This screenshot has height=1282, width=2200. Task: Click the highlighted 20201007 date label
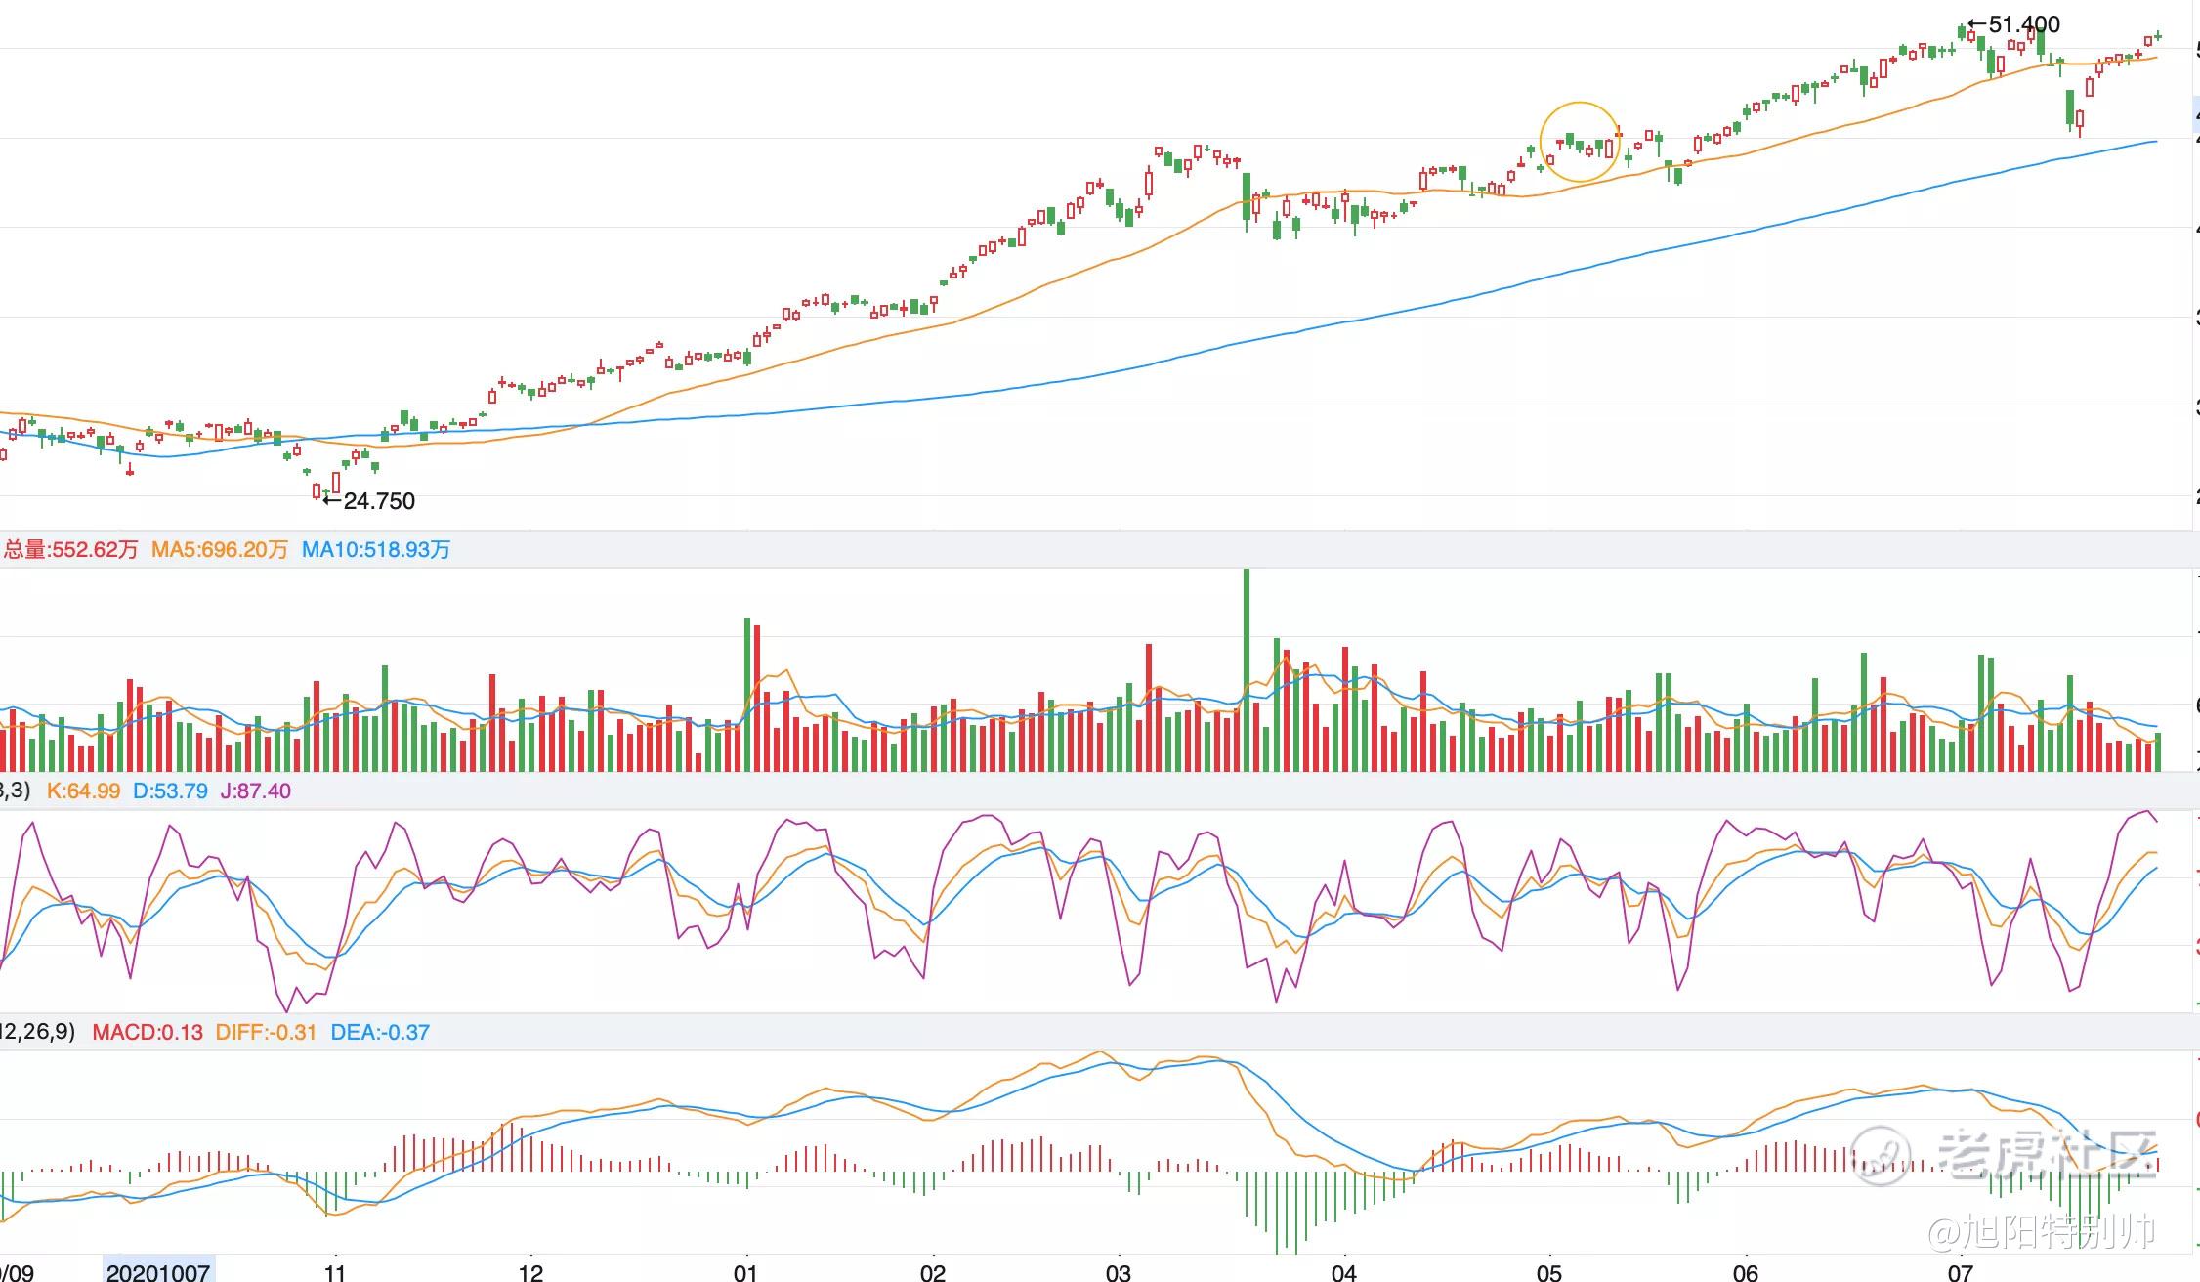pyautogui.click(x=158, y=1272)
